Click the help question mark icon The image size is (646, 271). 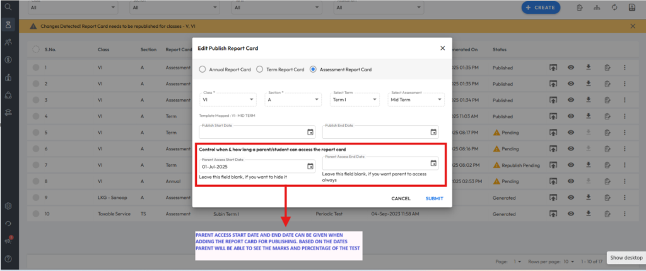tap(8, 258)
